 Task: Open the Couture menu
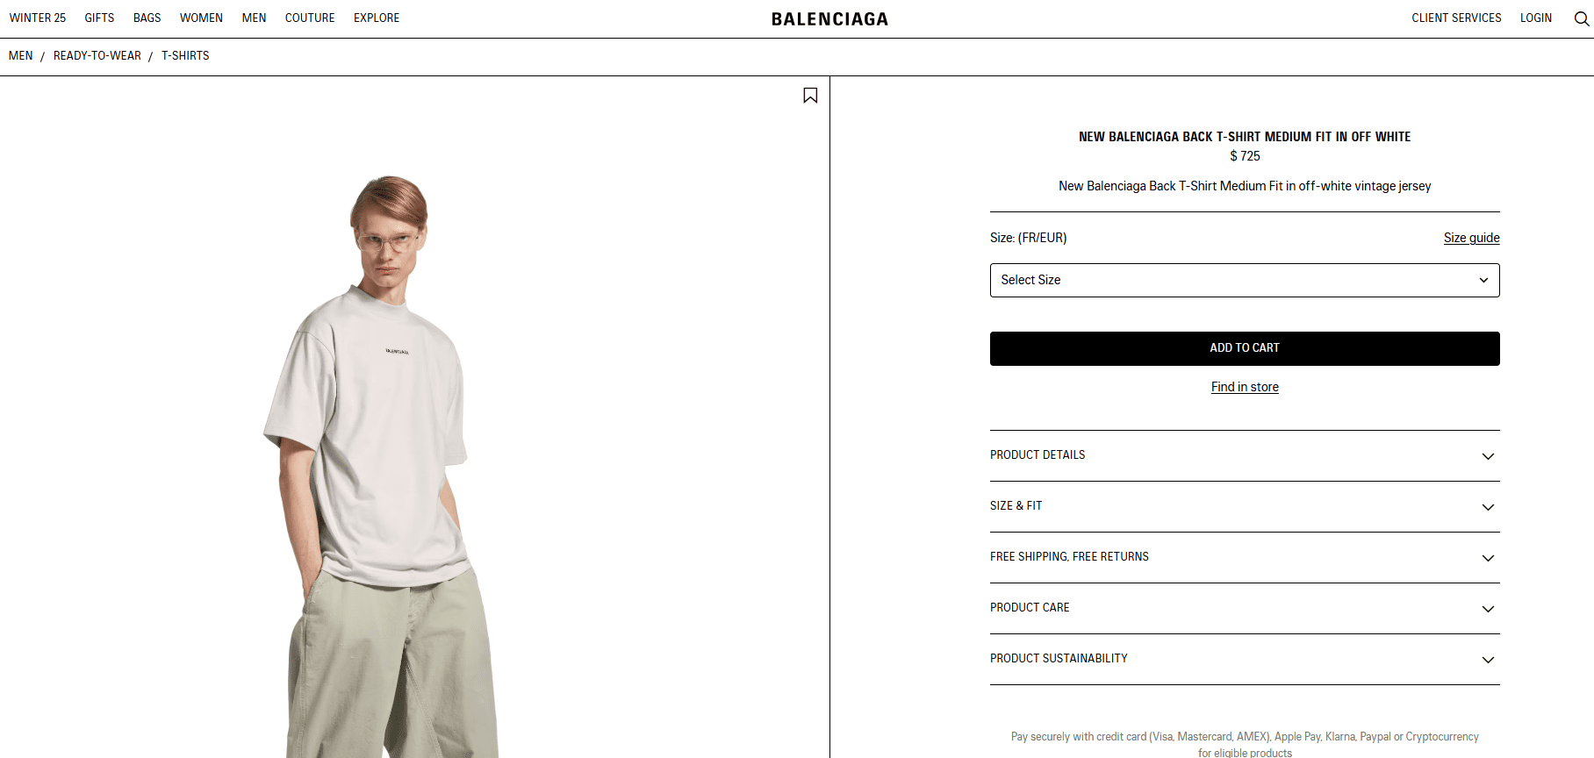click(x=310, y=18)
